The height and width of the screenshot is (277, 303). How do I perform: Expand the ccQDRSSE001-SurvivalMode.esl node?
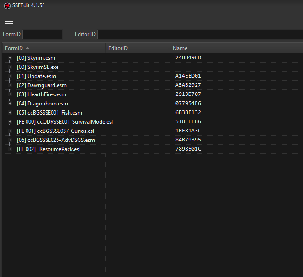10,122
